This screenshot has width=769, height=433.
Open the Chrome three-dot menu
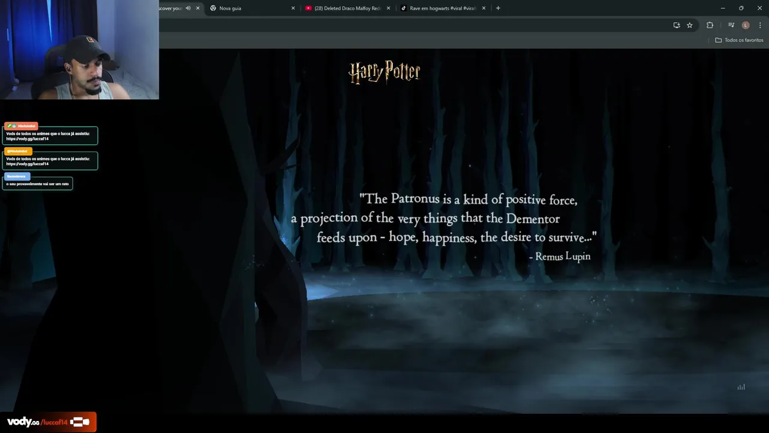(759, 25)
